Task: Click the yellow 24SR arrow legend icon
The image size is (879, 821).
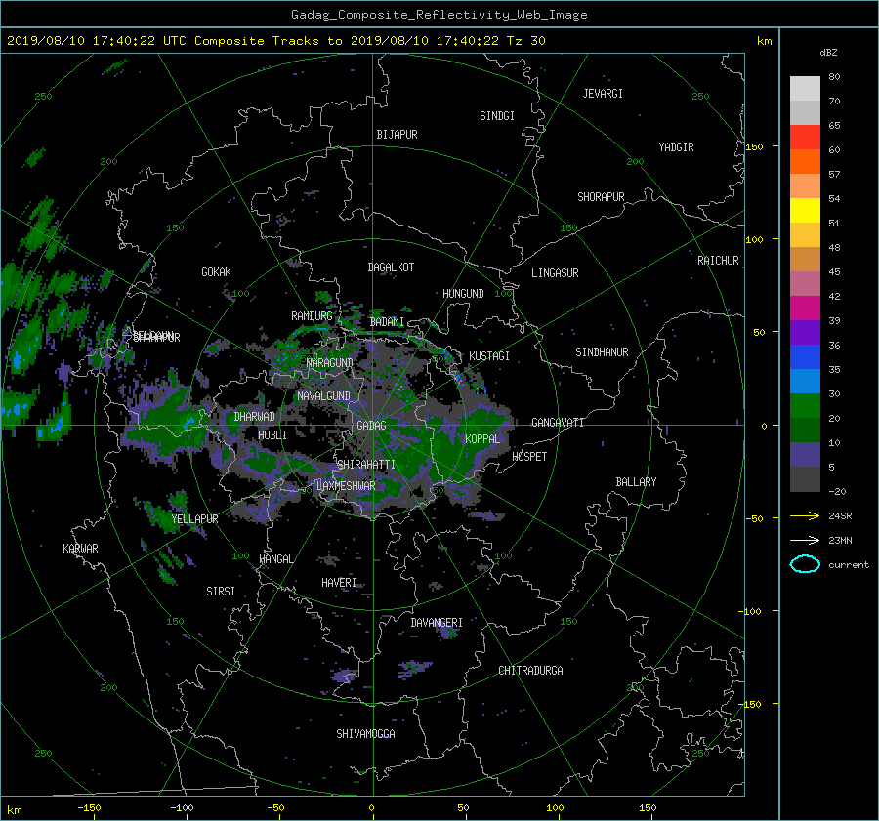Action: pos(805,516)
